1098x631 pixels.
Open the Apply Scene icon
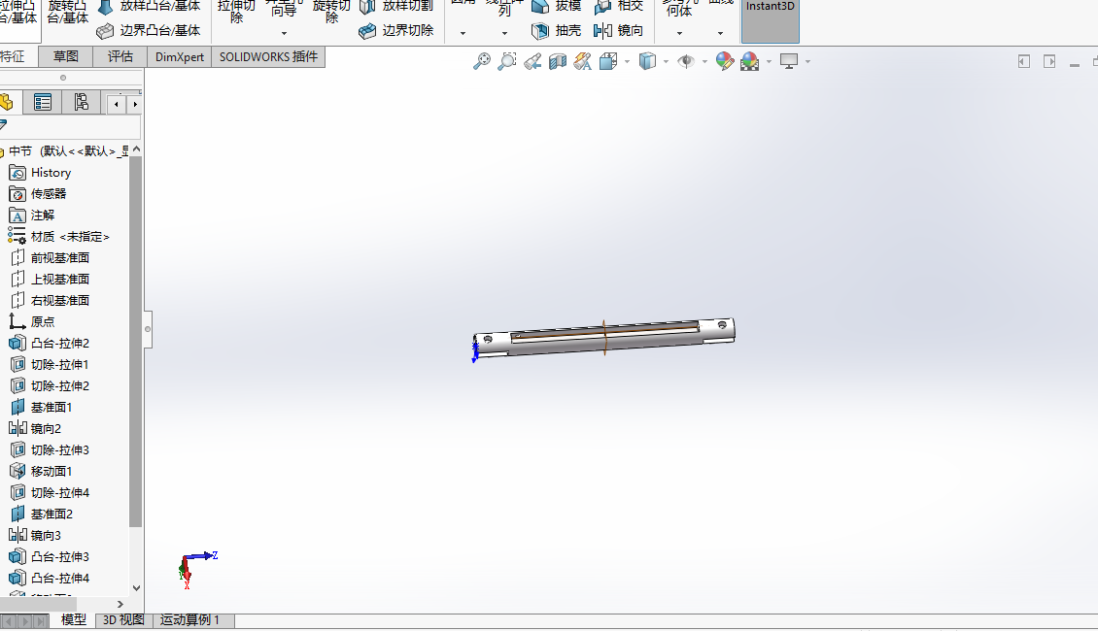tap(750, 61)
